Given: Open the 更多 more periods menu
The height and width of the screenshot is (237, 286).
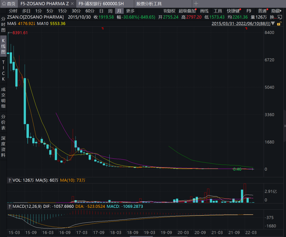Looking at the screenshot, I should point(130,11).
